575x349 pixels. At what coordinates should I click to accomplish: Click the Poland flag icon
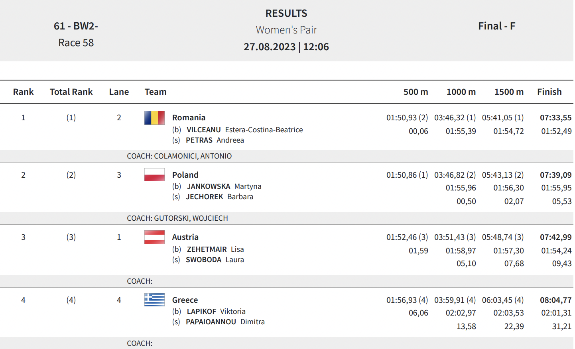coord(154,175)
